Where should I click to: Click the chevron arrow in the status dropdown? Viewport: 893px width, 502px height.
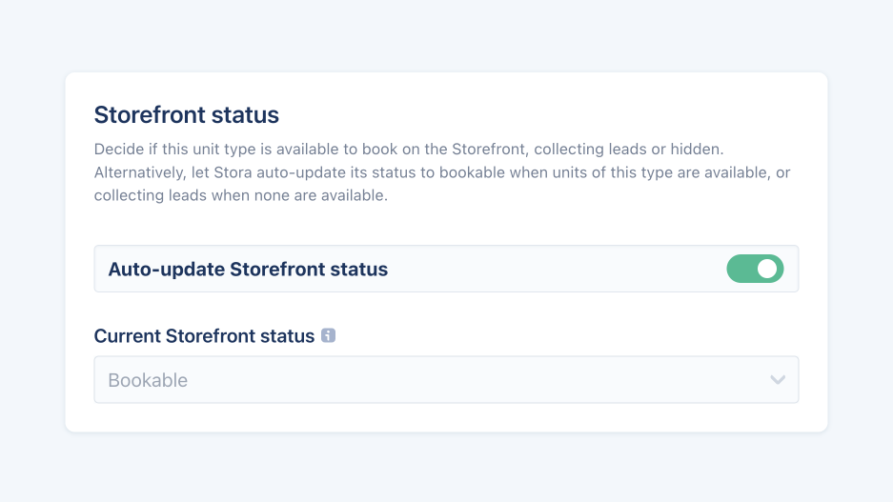778,380
